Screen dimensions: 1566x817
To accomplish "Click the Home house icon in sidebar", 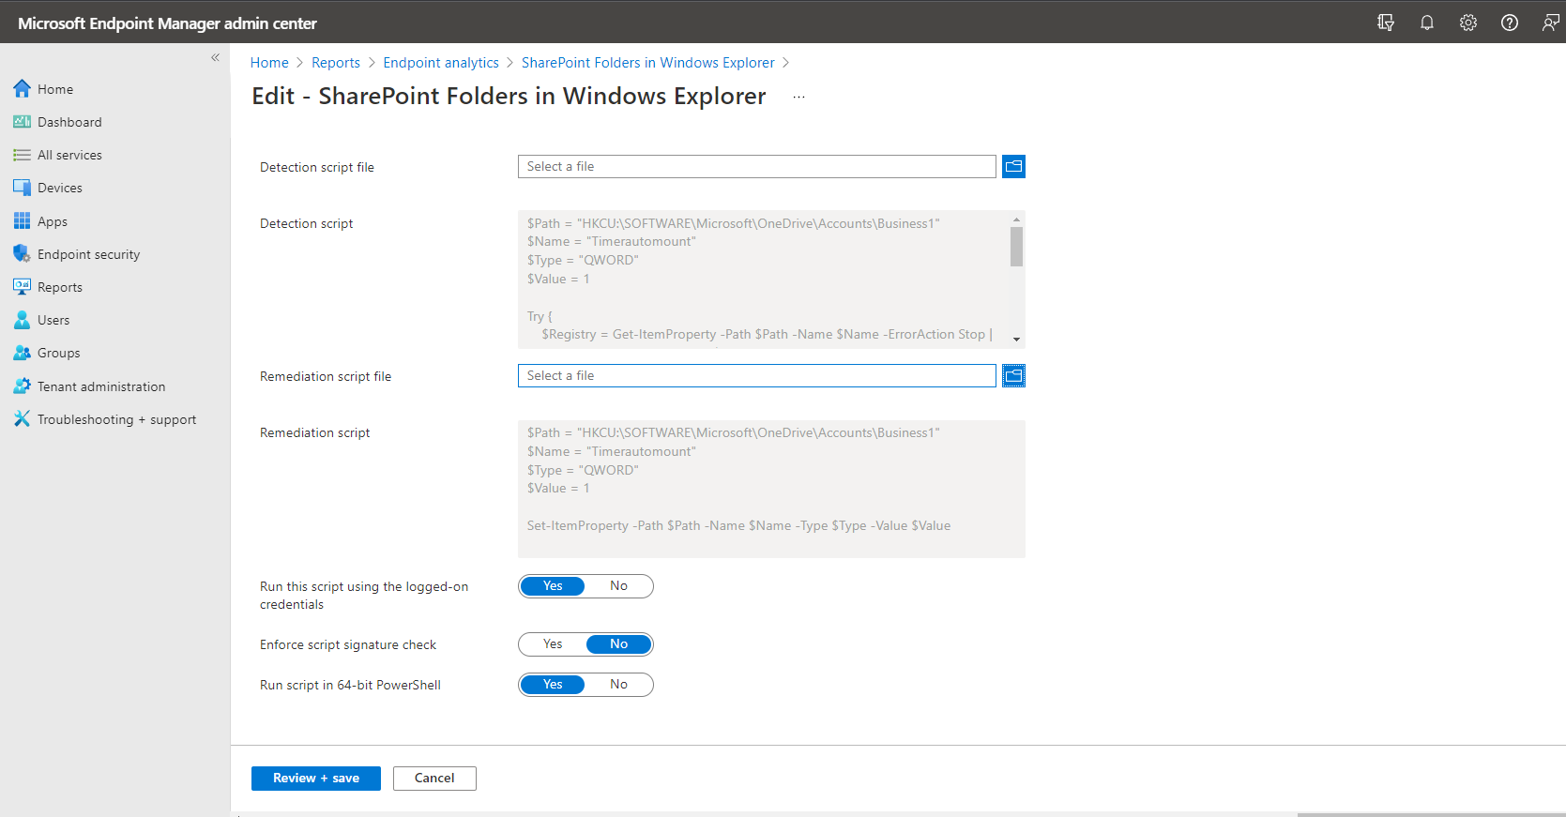I will [23, 89].
